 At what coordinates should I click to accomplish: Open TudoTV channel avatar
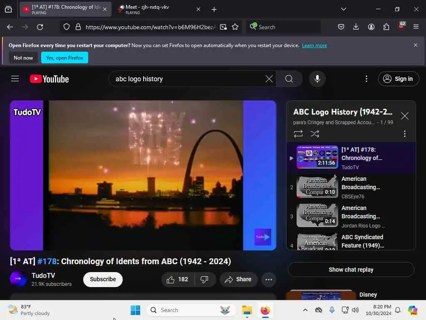(18, 279)
